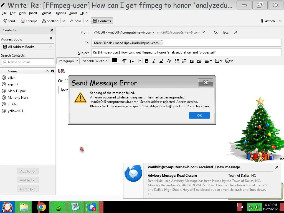Open the insert emoji smiley dropdown

229,61
